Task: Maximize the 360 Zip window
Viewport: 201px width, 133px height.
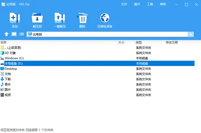Action: pyautogui.click(x=186, y=4)
